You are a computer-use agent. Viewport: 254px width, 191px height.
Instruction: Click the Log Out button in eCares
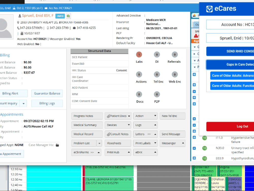(230, 126)
